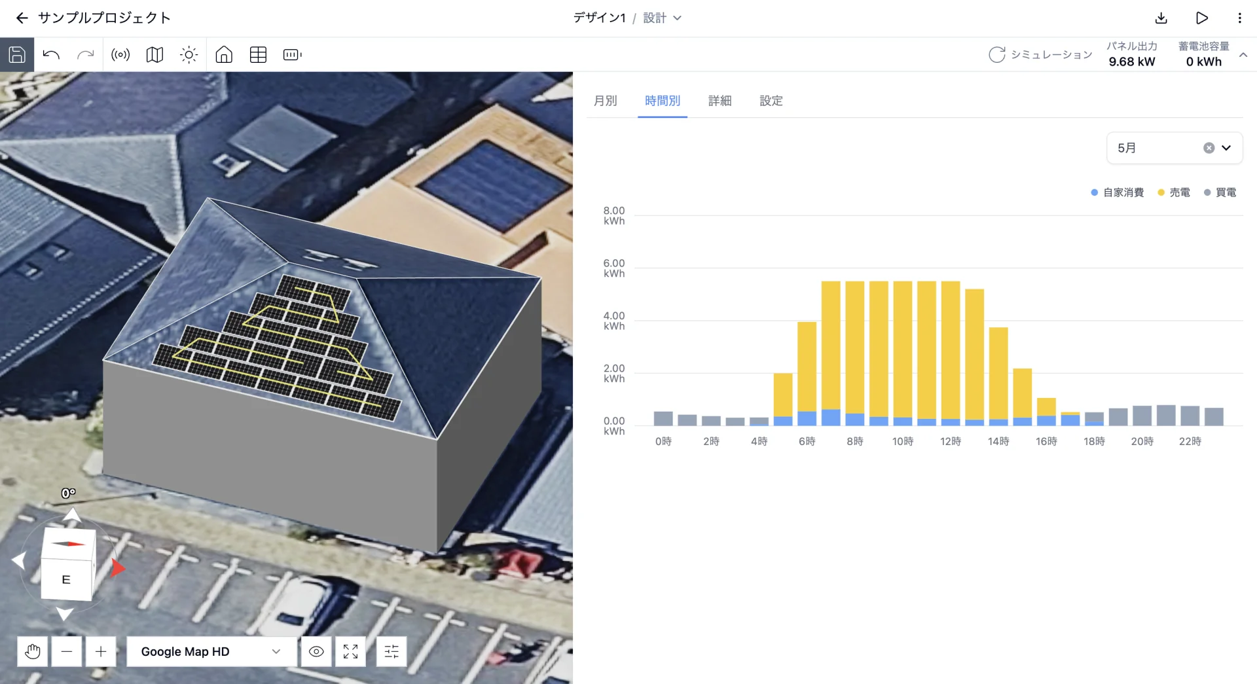
Task: Select the 時間別 tab
Action: 663,101
